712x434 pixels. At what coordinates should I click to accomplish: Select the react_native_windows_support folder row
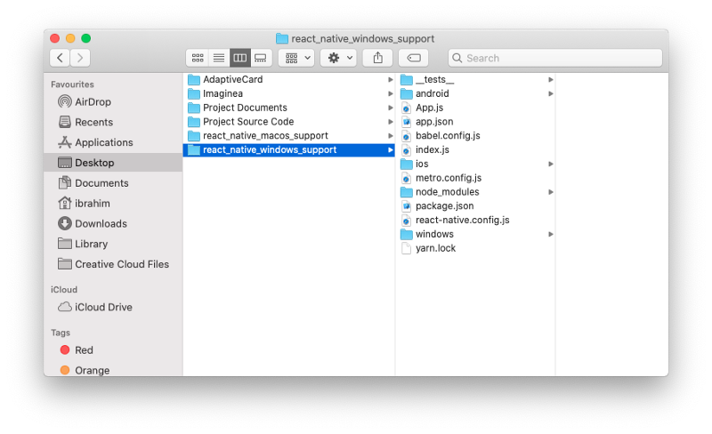coord(288,149)
